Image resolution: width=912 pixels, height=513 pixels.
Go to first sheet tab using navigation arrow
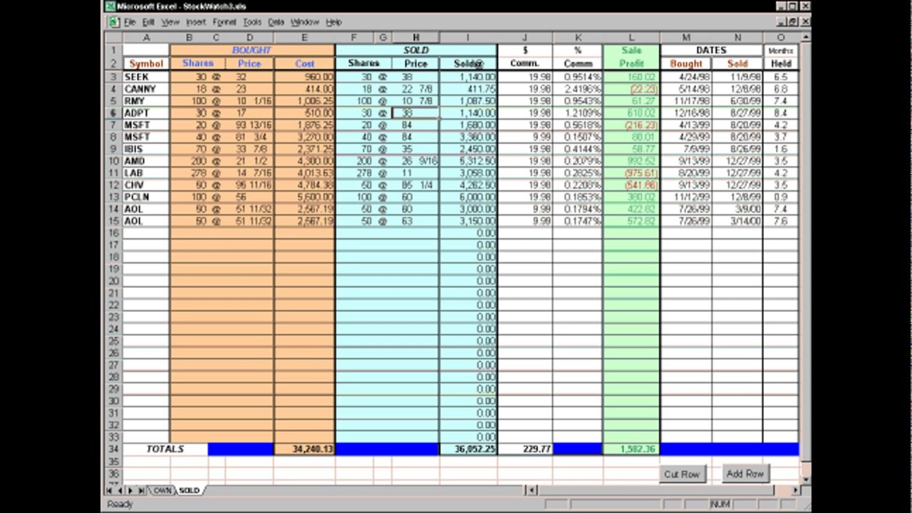tap(110, 490)
